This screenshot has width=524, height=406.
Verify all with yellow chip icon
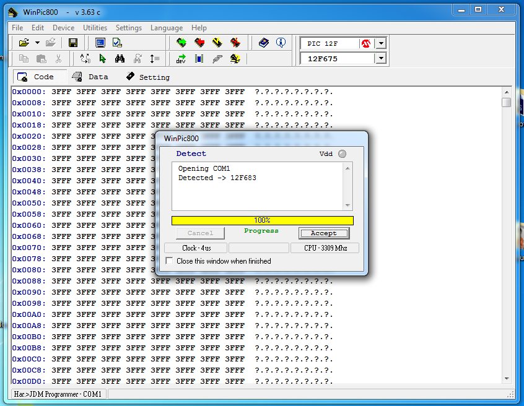pos(217,43)
